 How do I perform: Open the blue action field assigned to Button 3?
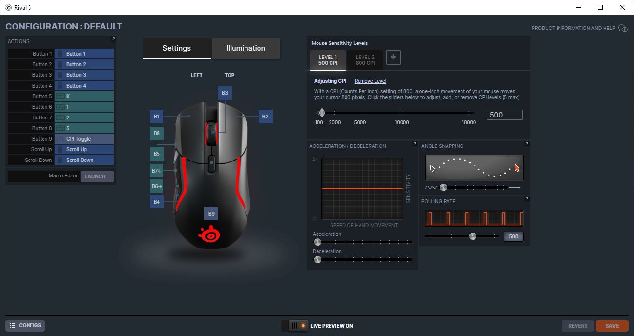tap(84, 75)
